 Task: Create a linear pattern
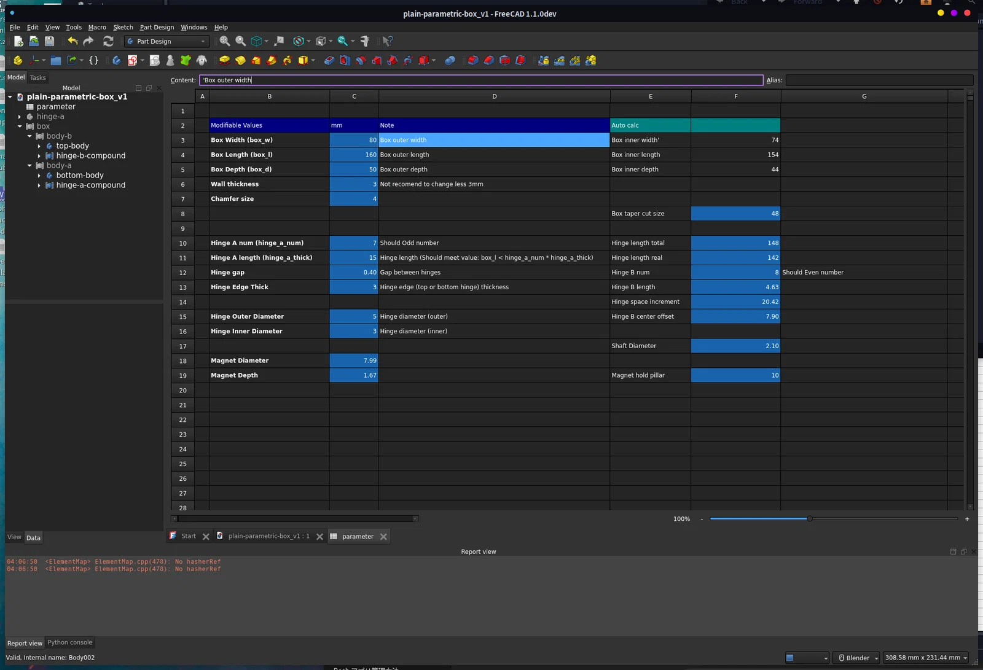click(559, 60)
